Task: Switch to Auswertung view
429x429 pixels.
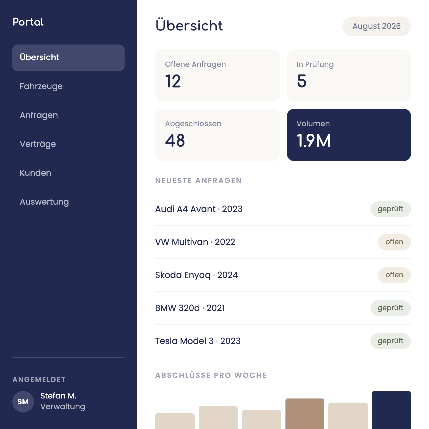Action: click(68, 202)
